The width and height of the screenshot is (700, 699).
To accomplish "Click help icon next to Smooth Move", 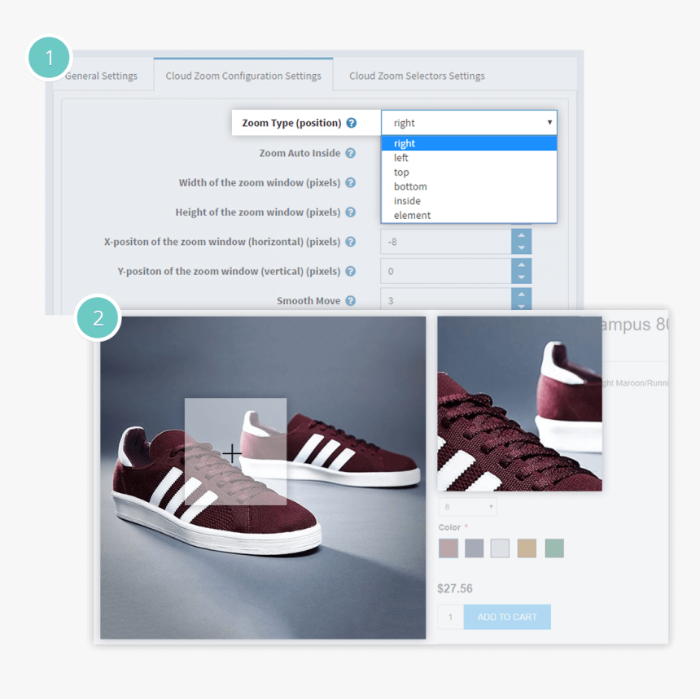I will (350, 301).
